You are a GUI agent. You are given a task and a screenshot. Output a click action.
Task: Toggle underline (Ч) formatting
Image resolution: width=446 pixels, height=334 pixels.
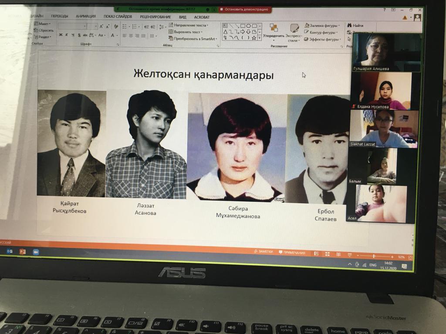click(73, 35)
